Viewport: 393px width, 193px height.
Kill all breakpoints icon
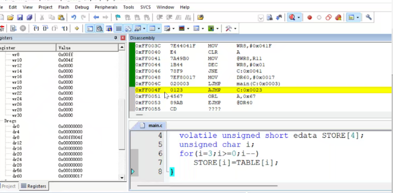(x=338, y=17)
